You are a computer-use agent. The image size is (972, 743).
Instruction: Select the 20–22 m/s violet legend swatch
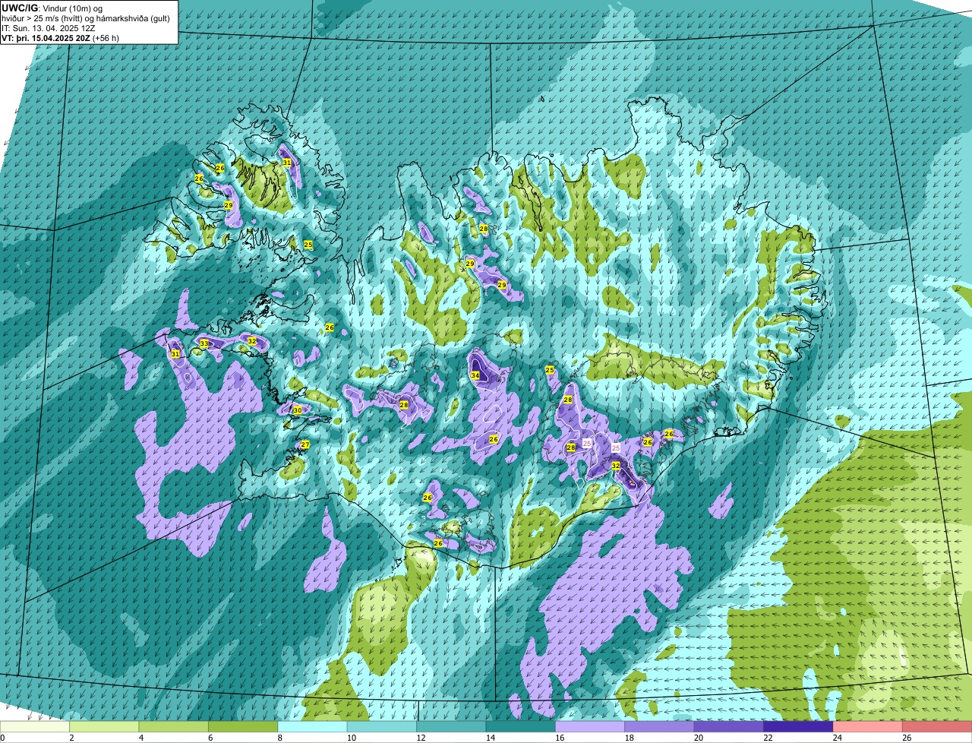pos(729,726)
